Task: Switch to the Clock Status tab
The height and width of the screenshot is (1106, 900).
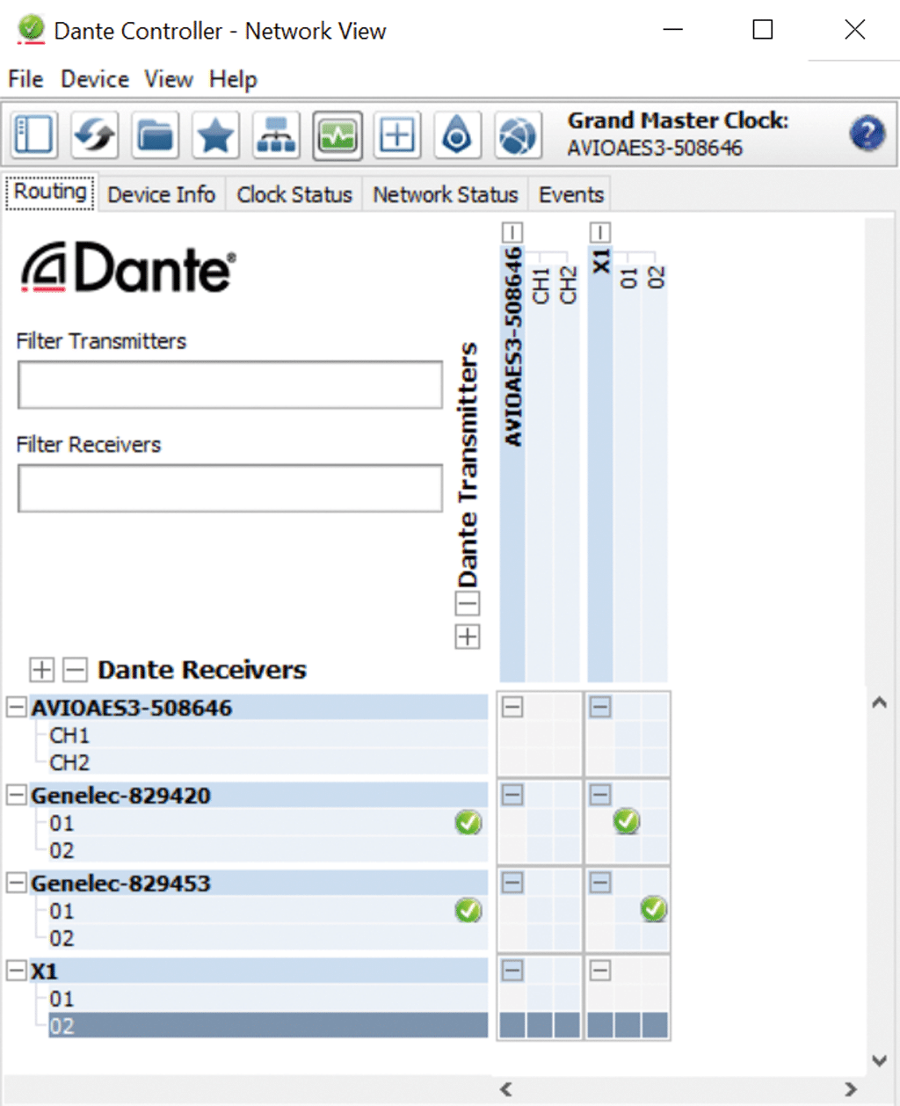Action: coord(294,194)
